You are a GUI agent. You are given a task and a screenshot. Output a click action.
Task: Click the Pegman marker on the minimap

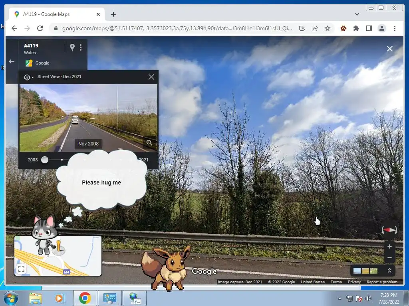59,246
